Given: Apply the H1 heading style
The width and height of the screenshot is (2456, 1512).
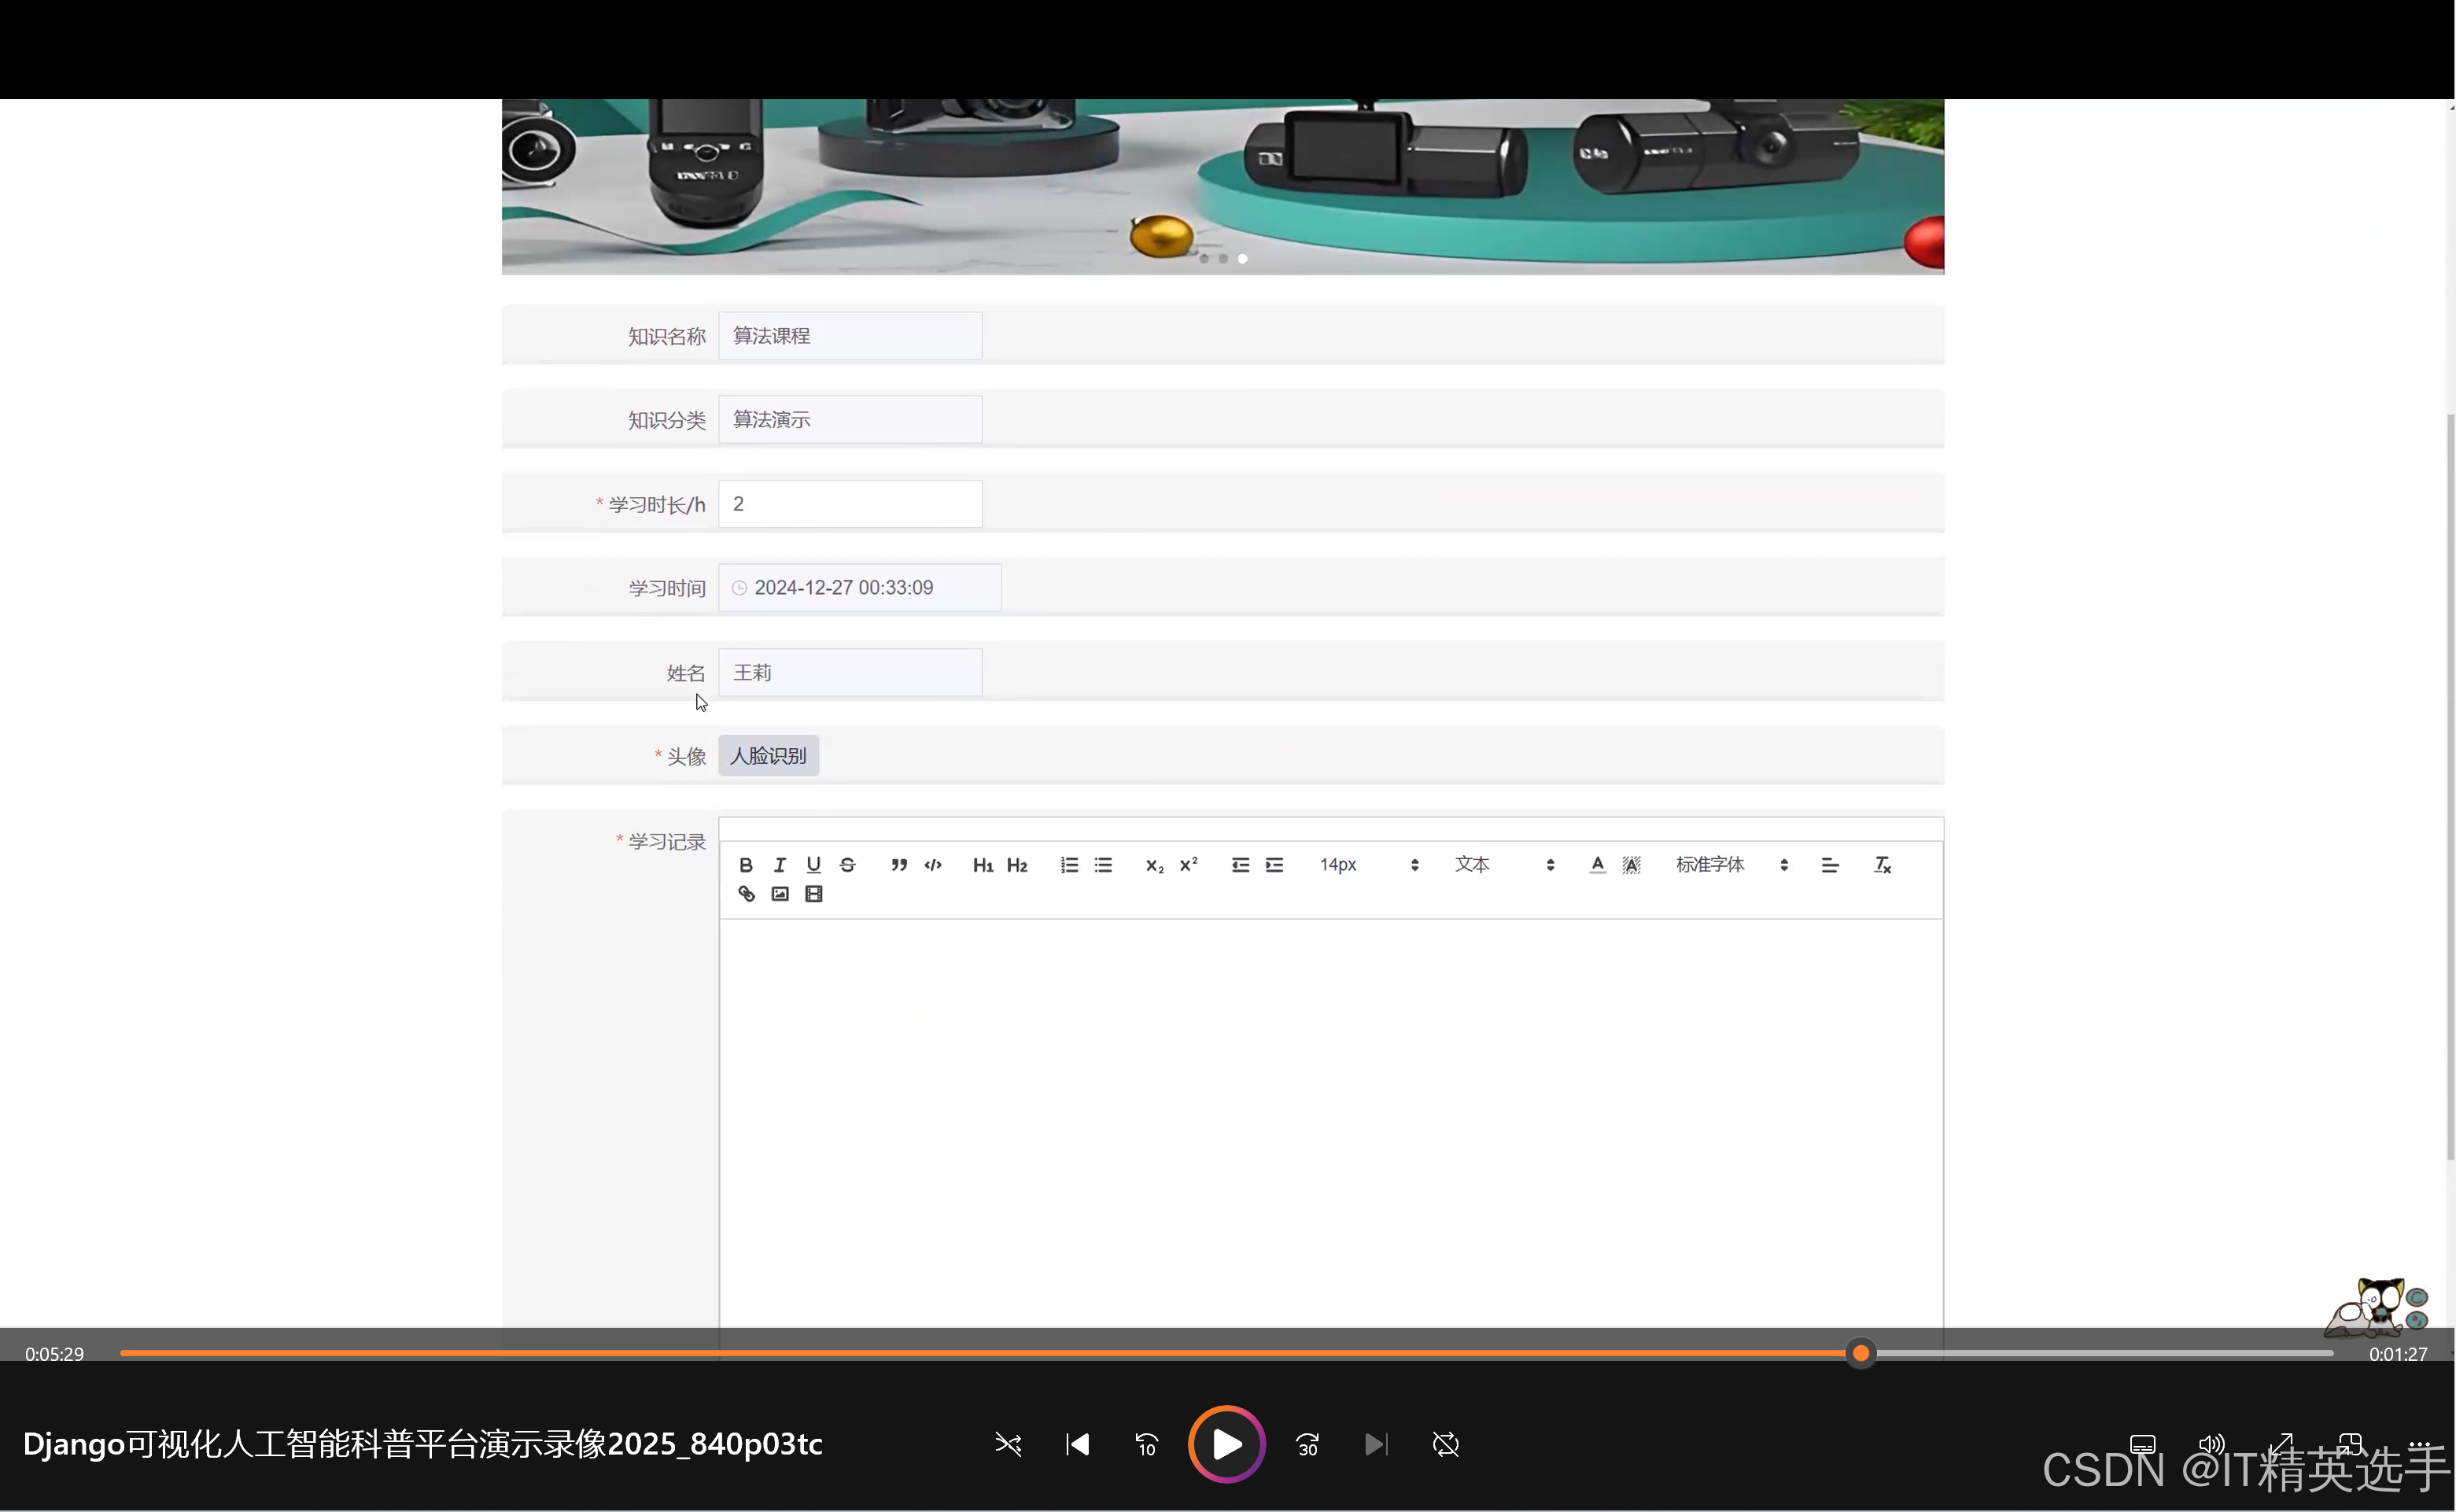Looking at the screenshot, I should [x=983, y=865].
